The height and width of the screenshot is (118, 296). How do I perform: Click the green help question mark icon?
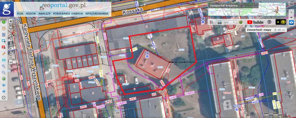pyautogui.click(x=240, y=22)
